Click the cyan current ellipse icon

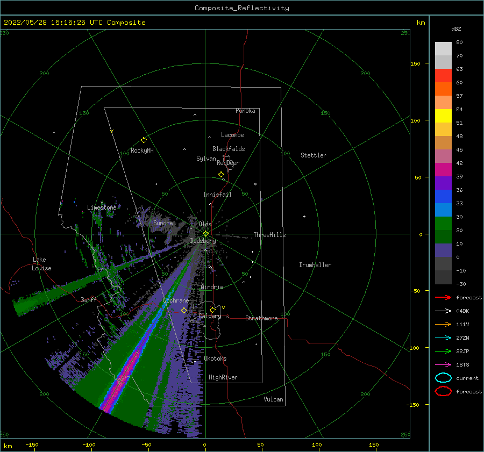pyautogui.click(x=443, y=378)
